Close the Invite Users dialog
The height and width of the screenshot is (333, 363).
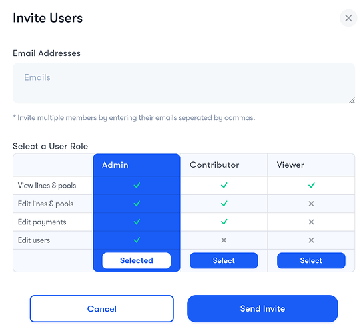point(348,18)
